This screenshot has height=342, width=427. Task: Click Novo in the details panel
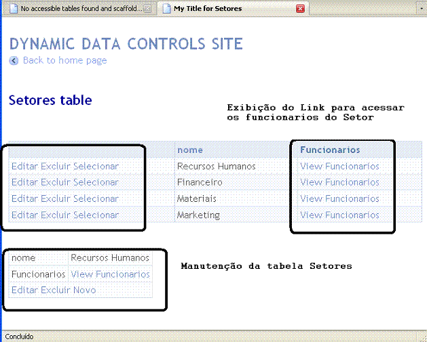[84, 290]
